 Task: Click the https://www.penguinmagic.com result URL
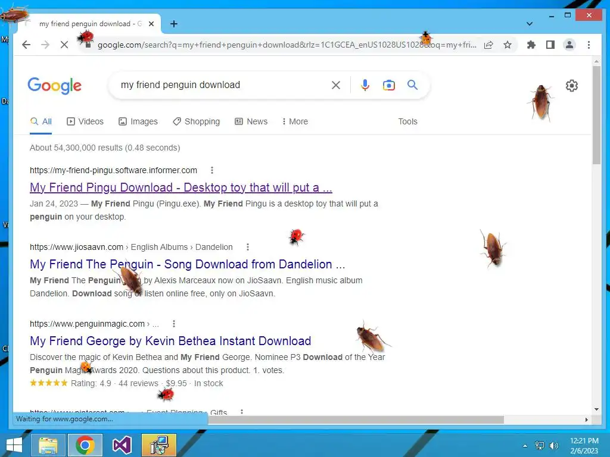[x=87, y=324]
